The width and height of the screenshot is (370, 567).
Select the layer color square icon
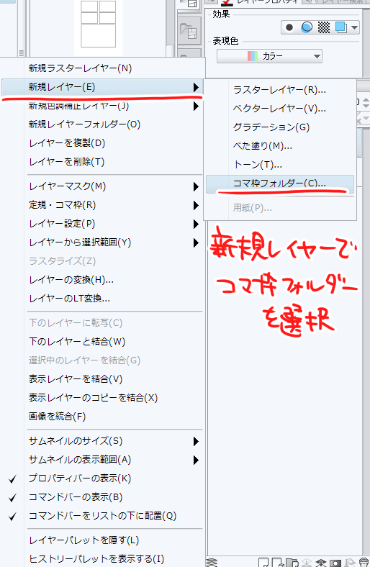click(x=341, y=27)
